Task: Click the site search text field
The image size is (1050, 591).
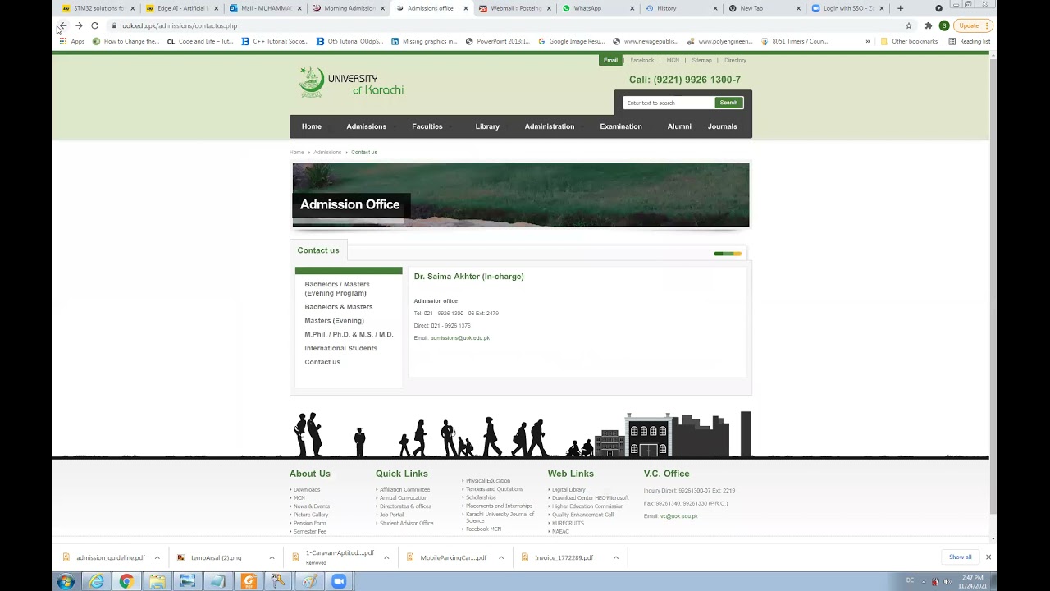Action: (669, 103)
